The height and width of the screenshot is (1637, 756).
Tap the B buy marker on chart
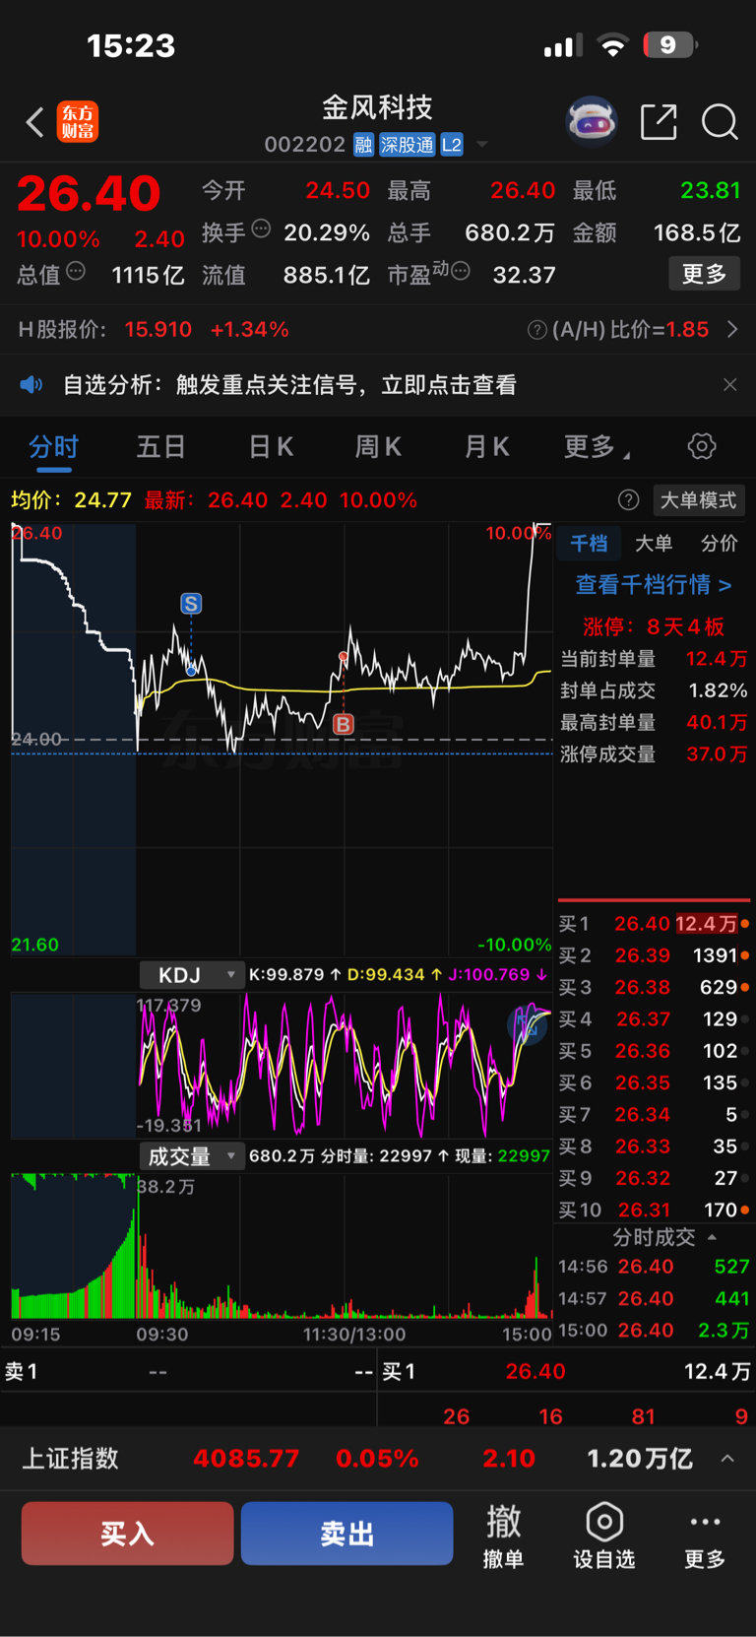[x=343, y=725]
